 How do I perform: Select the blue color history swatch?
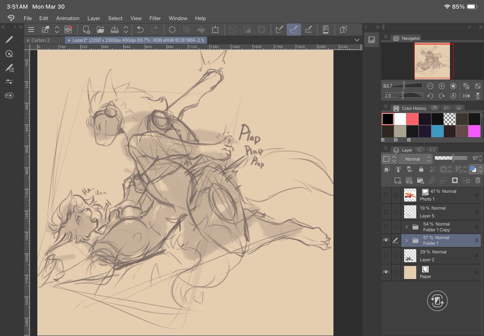click(437, 131)
